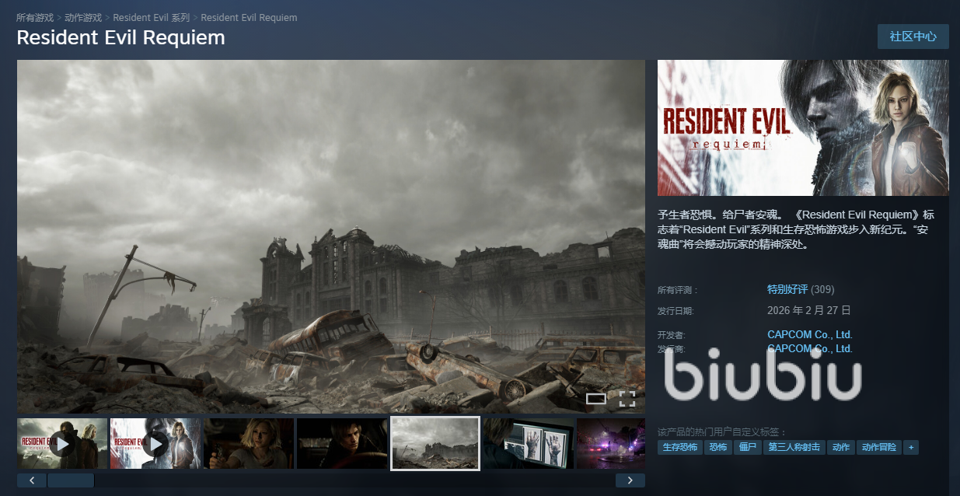Image resolution: width=960 pixels, height=496 pixels.
Task: Open the 特别好评 reviews summary link
Action: (x=788, y=289)
